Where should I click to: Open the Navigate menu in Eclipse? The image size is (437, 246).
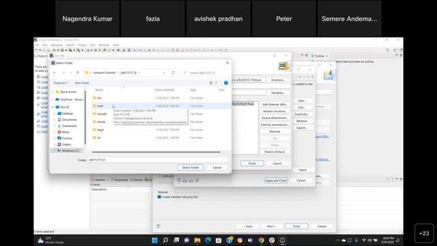[x=57, y=45]
